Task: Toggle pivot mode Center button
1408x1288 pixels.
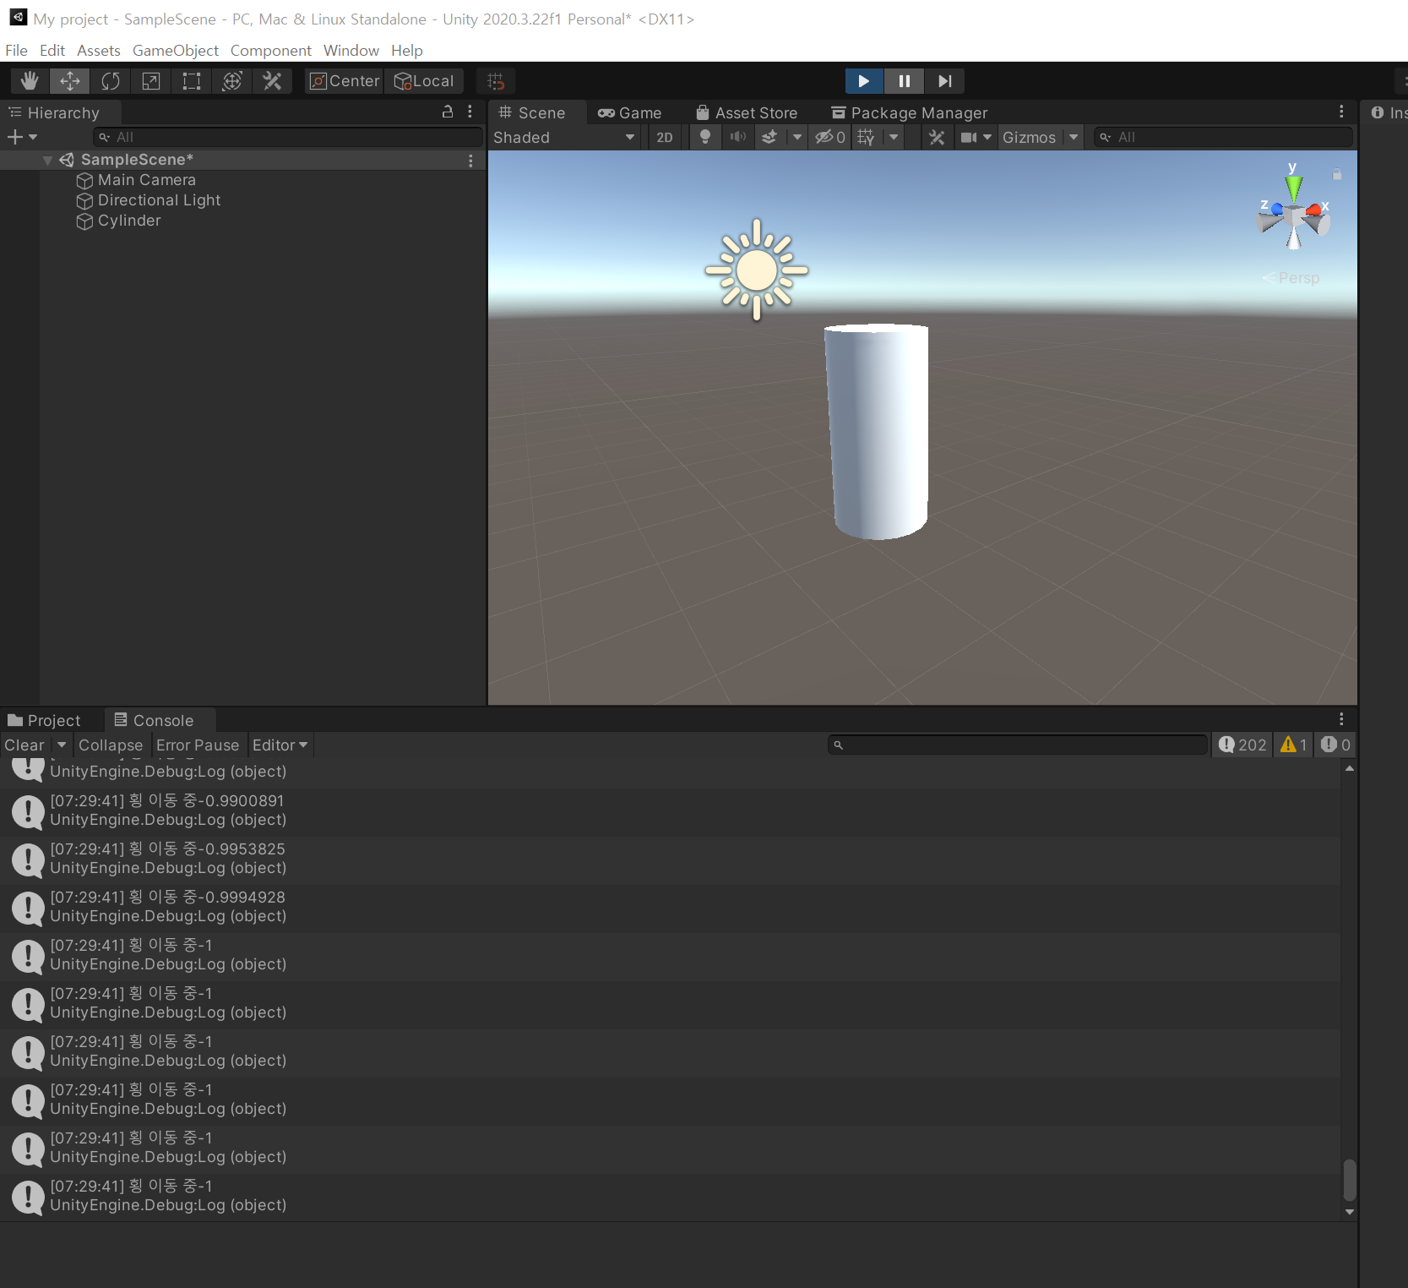Action: pyautogui.click(x=345, y=81)
